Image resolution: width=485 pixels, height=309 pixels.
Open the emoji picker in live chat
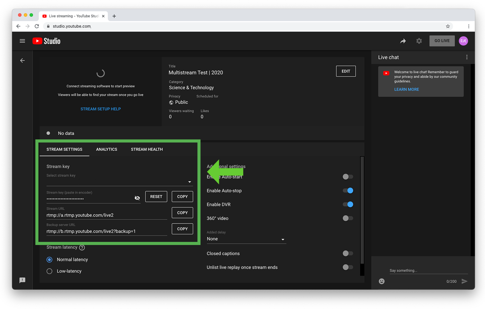click(x=382, y=281)
